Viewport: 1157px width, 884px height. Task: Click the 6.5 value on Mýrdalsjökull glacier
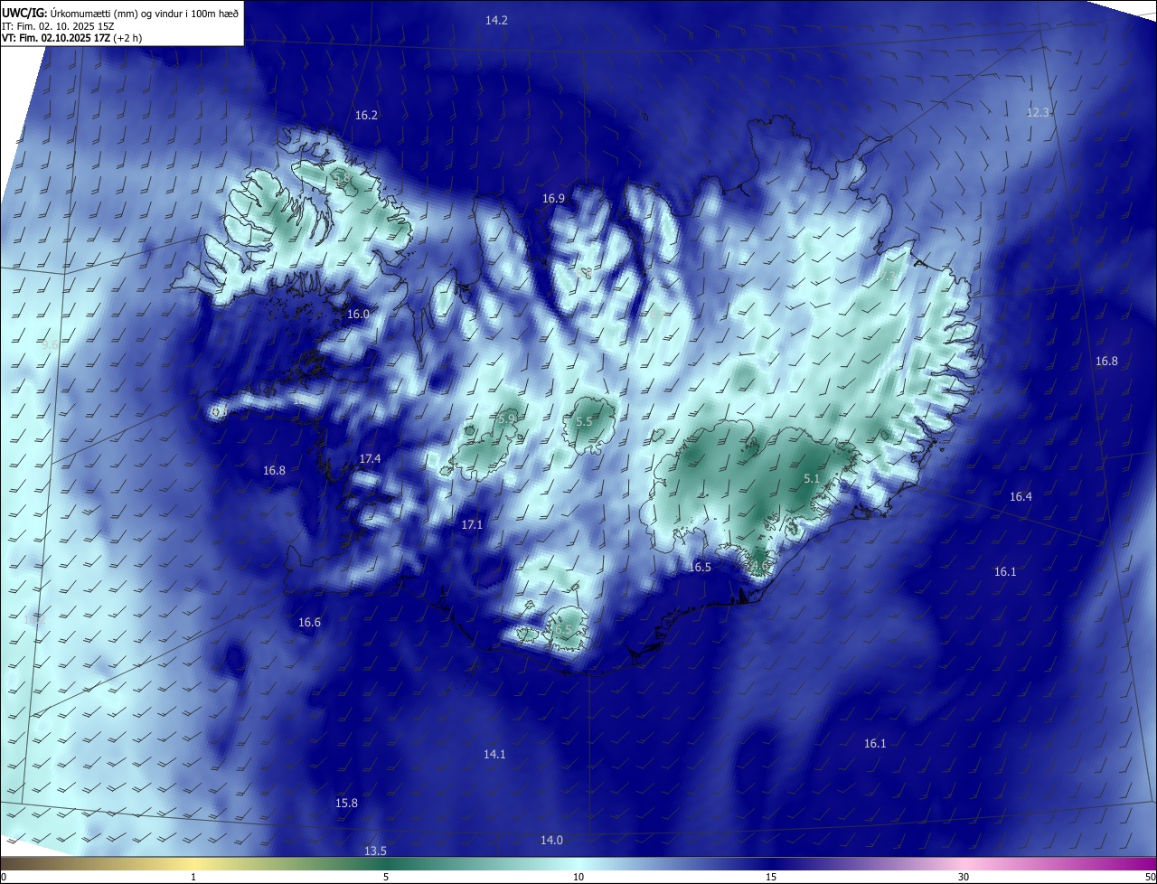tap(564, 629)
